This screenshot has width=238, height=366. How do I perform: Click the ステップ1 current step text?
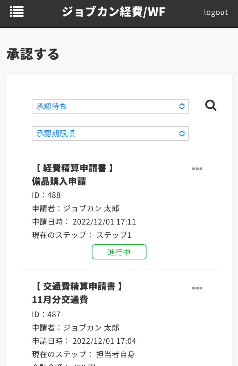point(114,235)
